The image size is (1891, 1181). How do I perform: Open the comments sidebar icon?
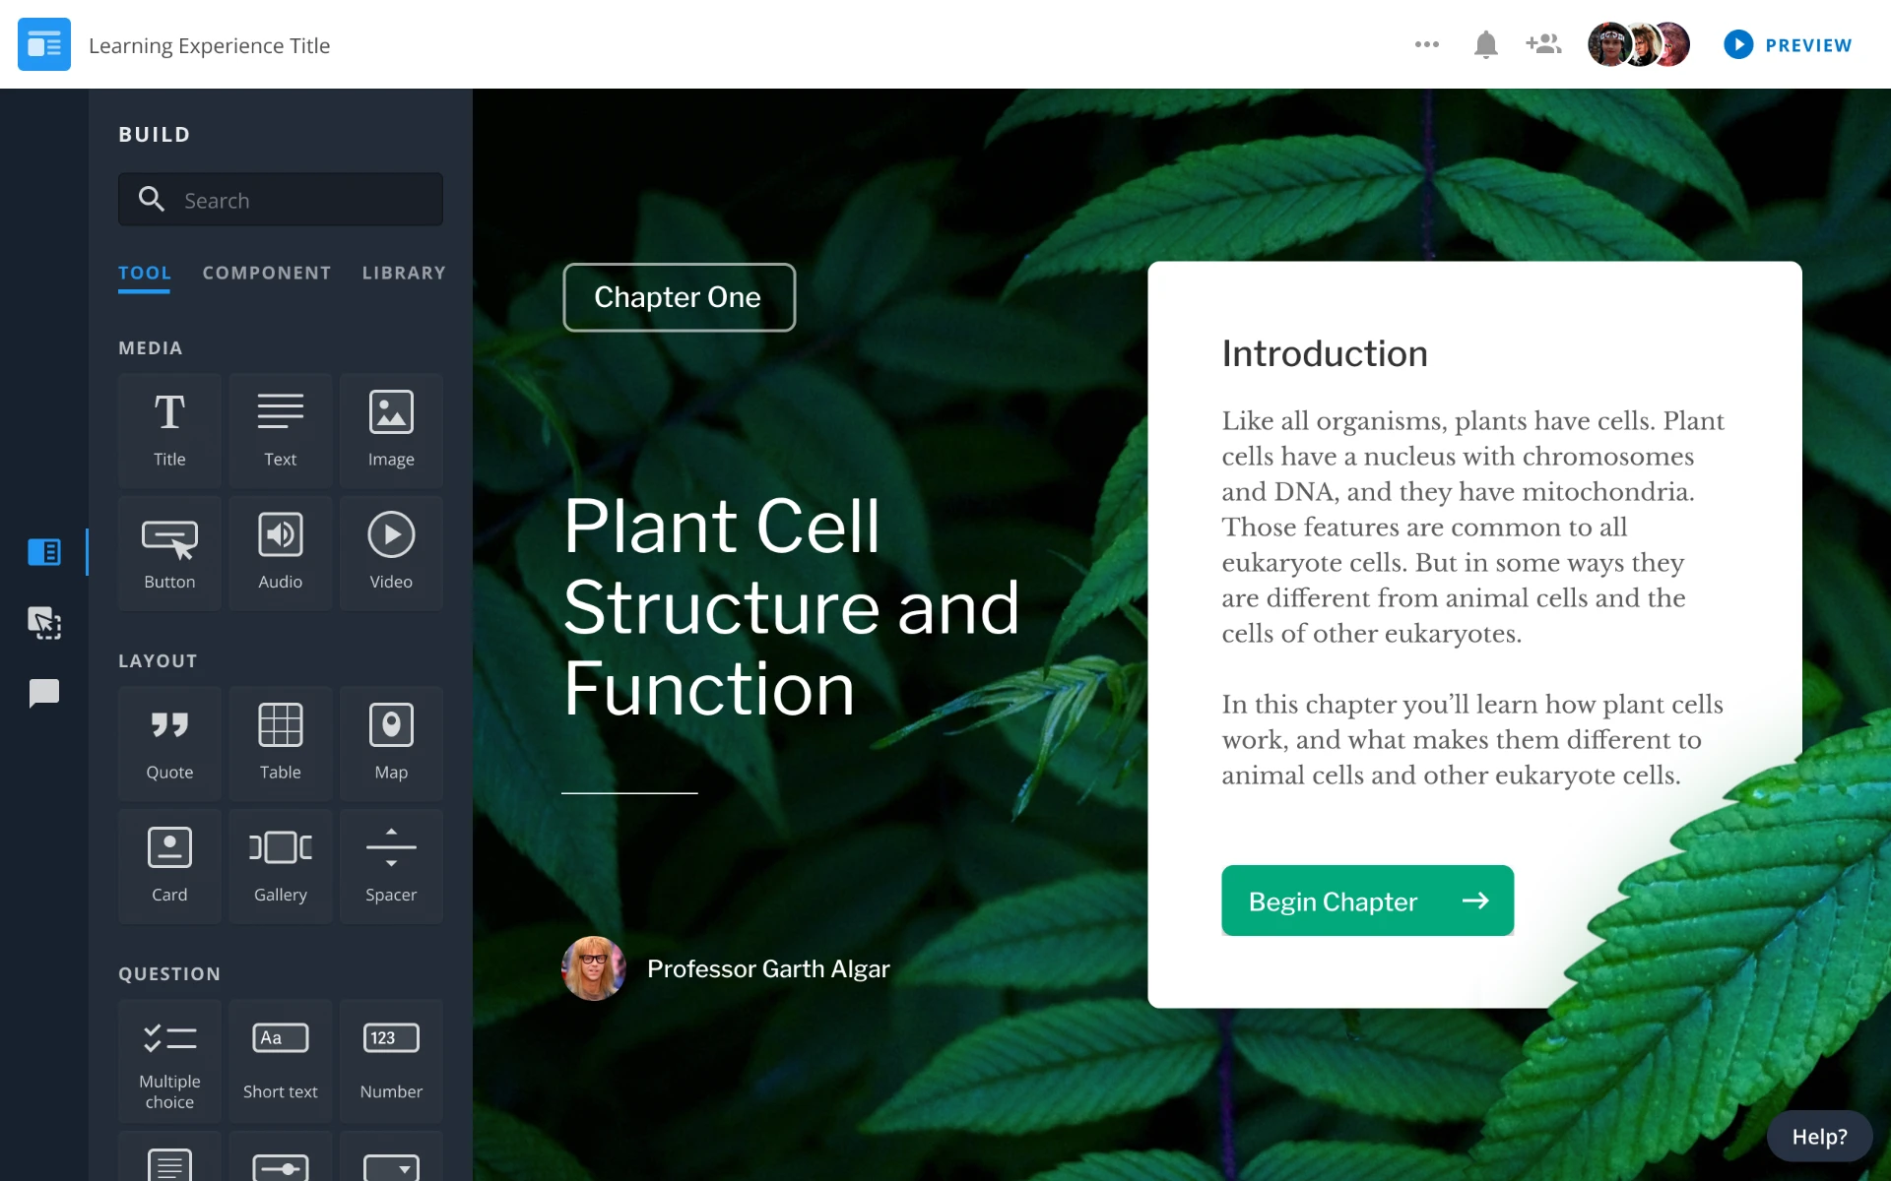pos(44,694)
